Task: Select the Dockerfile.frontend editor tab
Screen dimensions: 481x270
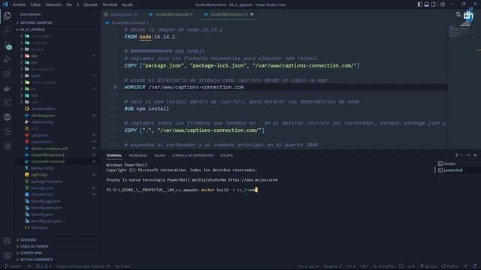Action: 228,14
